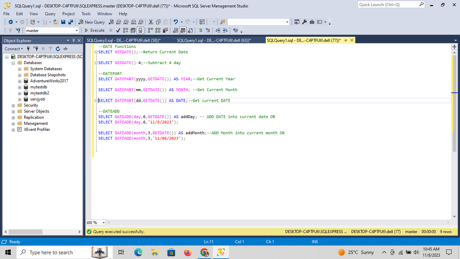Toggle Results to Grid icon
This screenshot has height=259, width=460.
pos(183,30)
